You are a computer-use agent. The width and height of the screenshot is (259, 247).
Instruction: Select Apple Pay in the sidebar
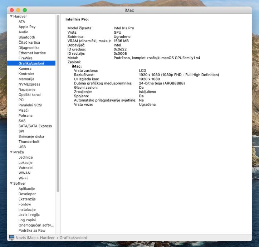(27, 27)
